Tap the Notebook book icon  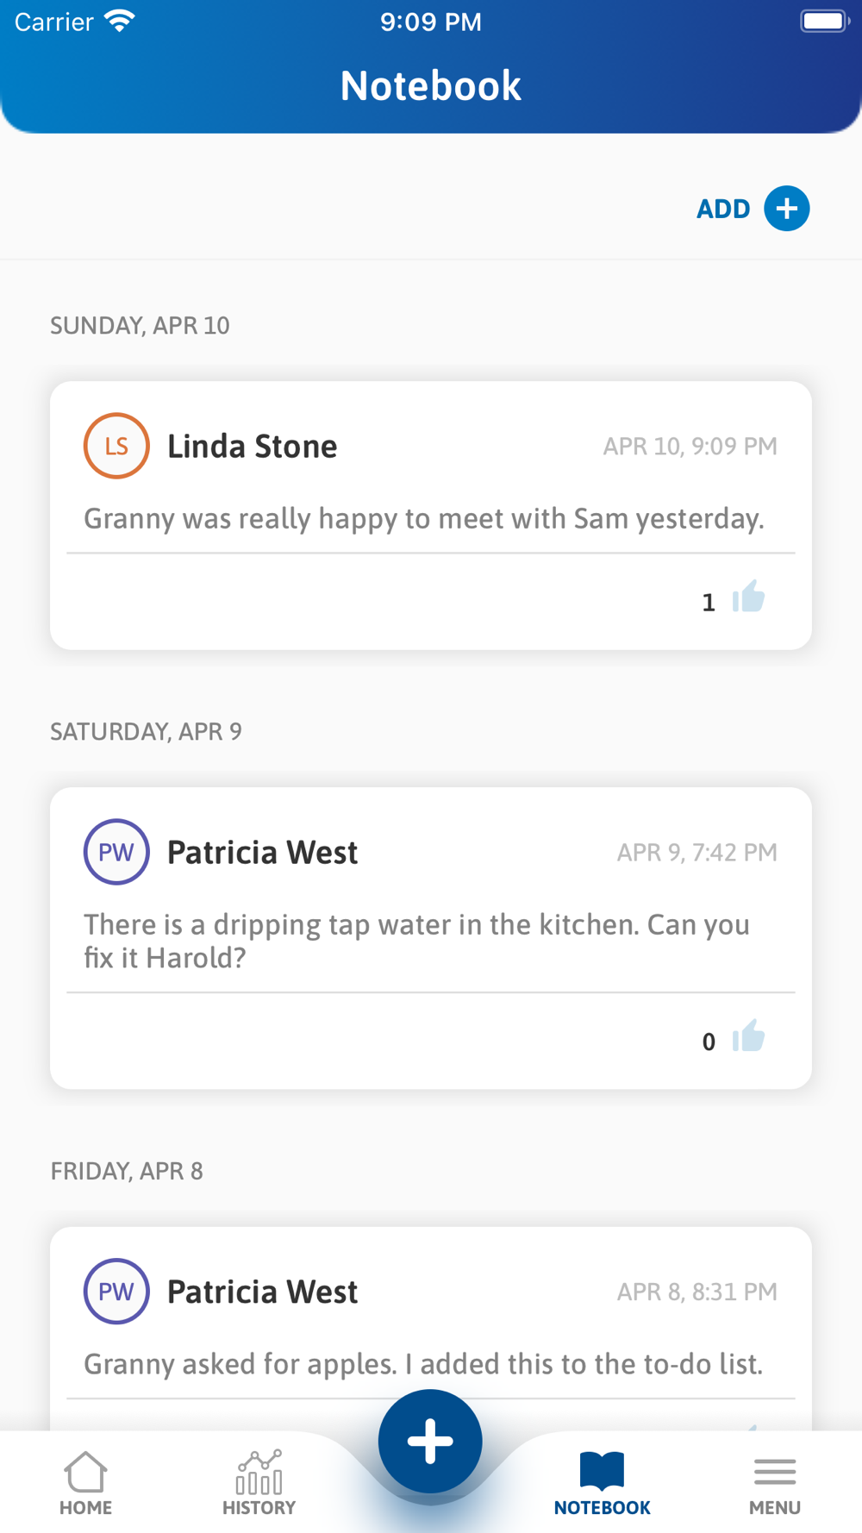pos(602,1470)
